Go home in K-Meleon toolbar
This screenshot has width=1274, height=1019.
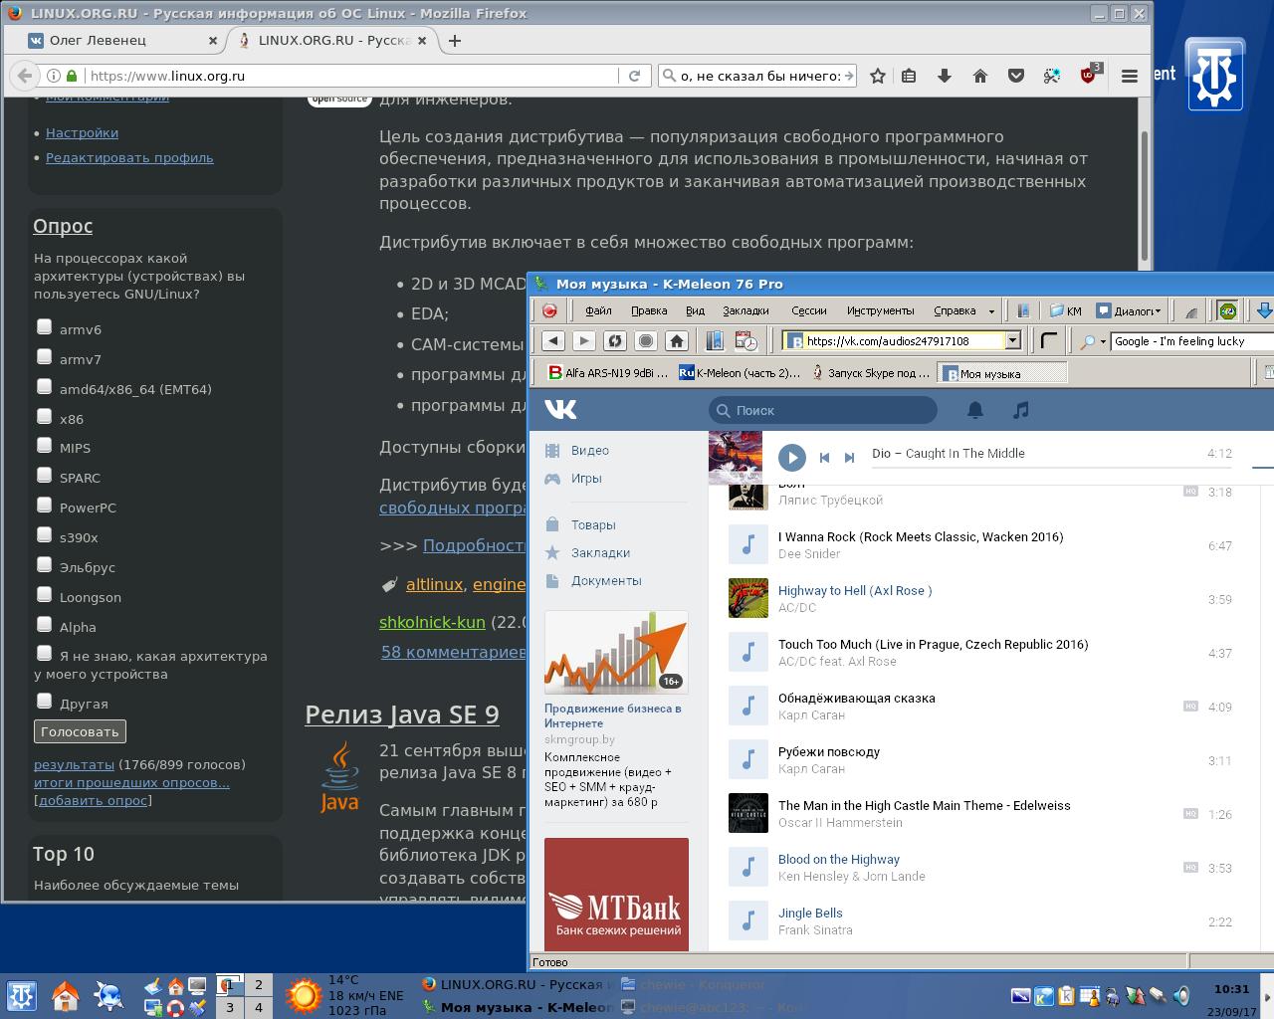click(677, 340)
